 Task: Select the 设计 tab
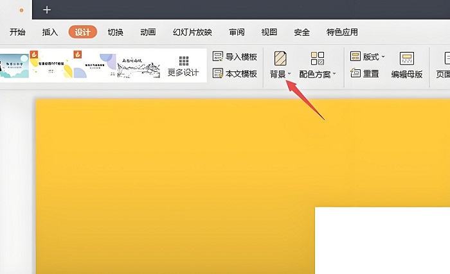coord(83,32)
